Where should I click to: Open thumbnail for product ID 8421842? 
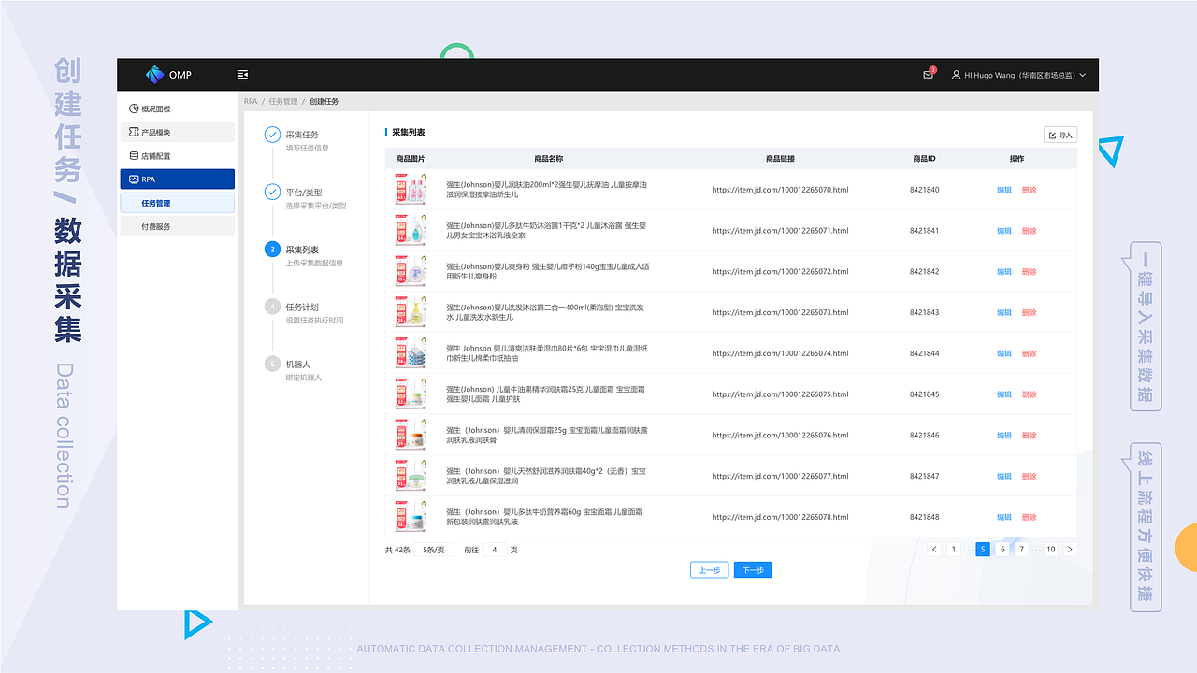coord(411,271)
